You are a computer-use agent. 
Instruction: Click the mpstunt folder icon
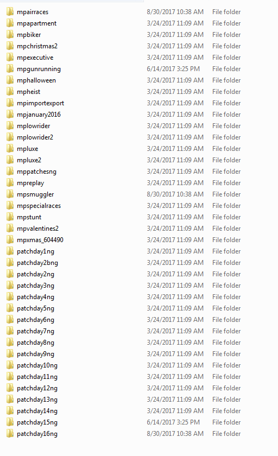click(x=10, y=217)
